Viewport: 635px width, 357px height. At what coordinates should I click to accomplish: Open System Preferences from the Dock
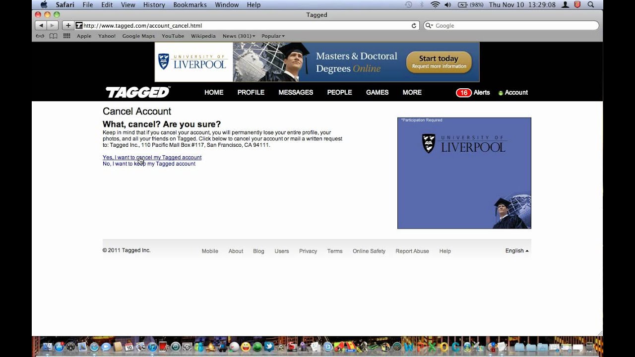[x=188, y=347]
